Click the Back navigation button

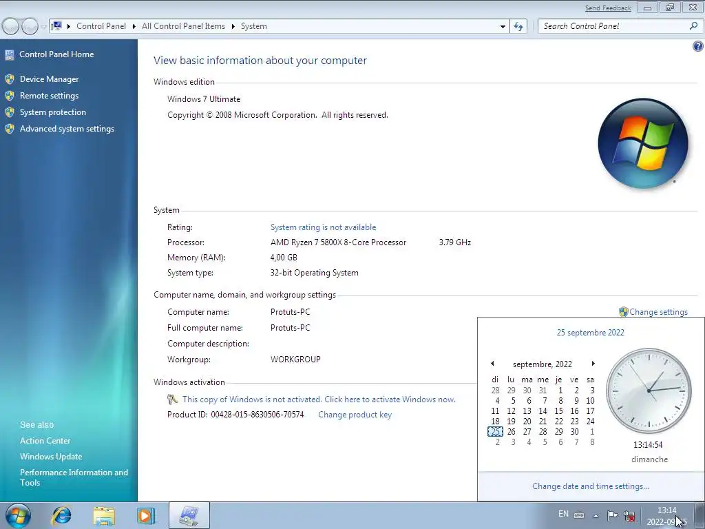point(10,27)
